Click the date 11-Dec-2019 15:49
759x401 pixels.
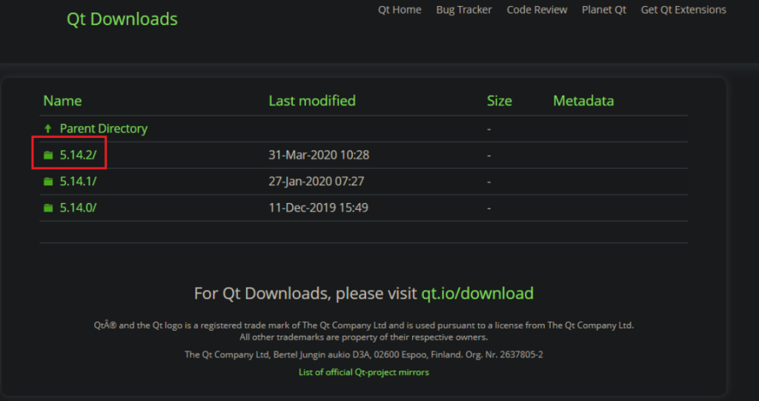click(318, 208)
